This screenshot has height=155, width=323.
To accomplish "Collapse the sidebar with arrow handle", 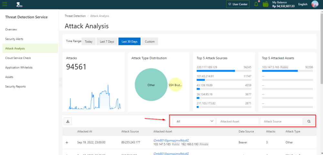I will tap(60, 82).
